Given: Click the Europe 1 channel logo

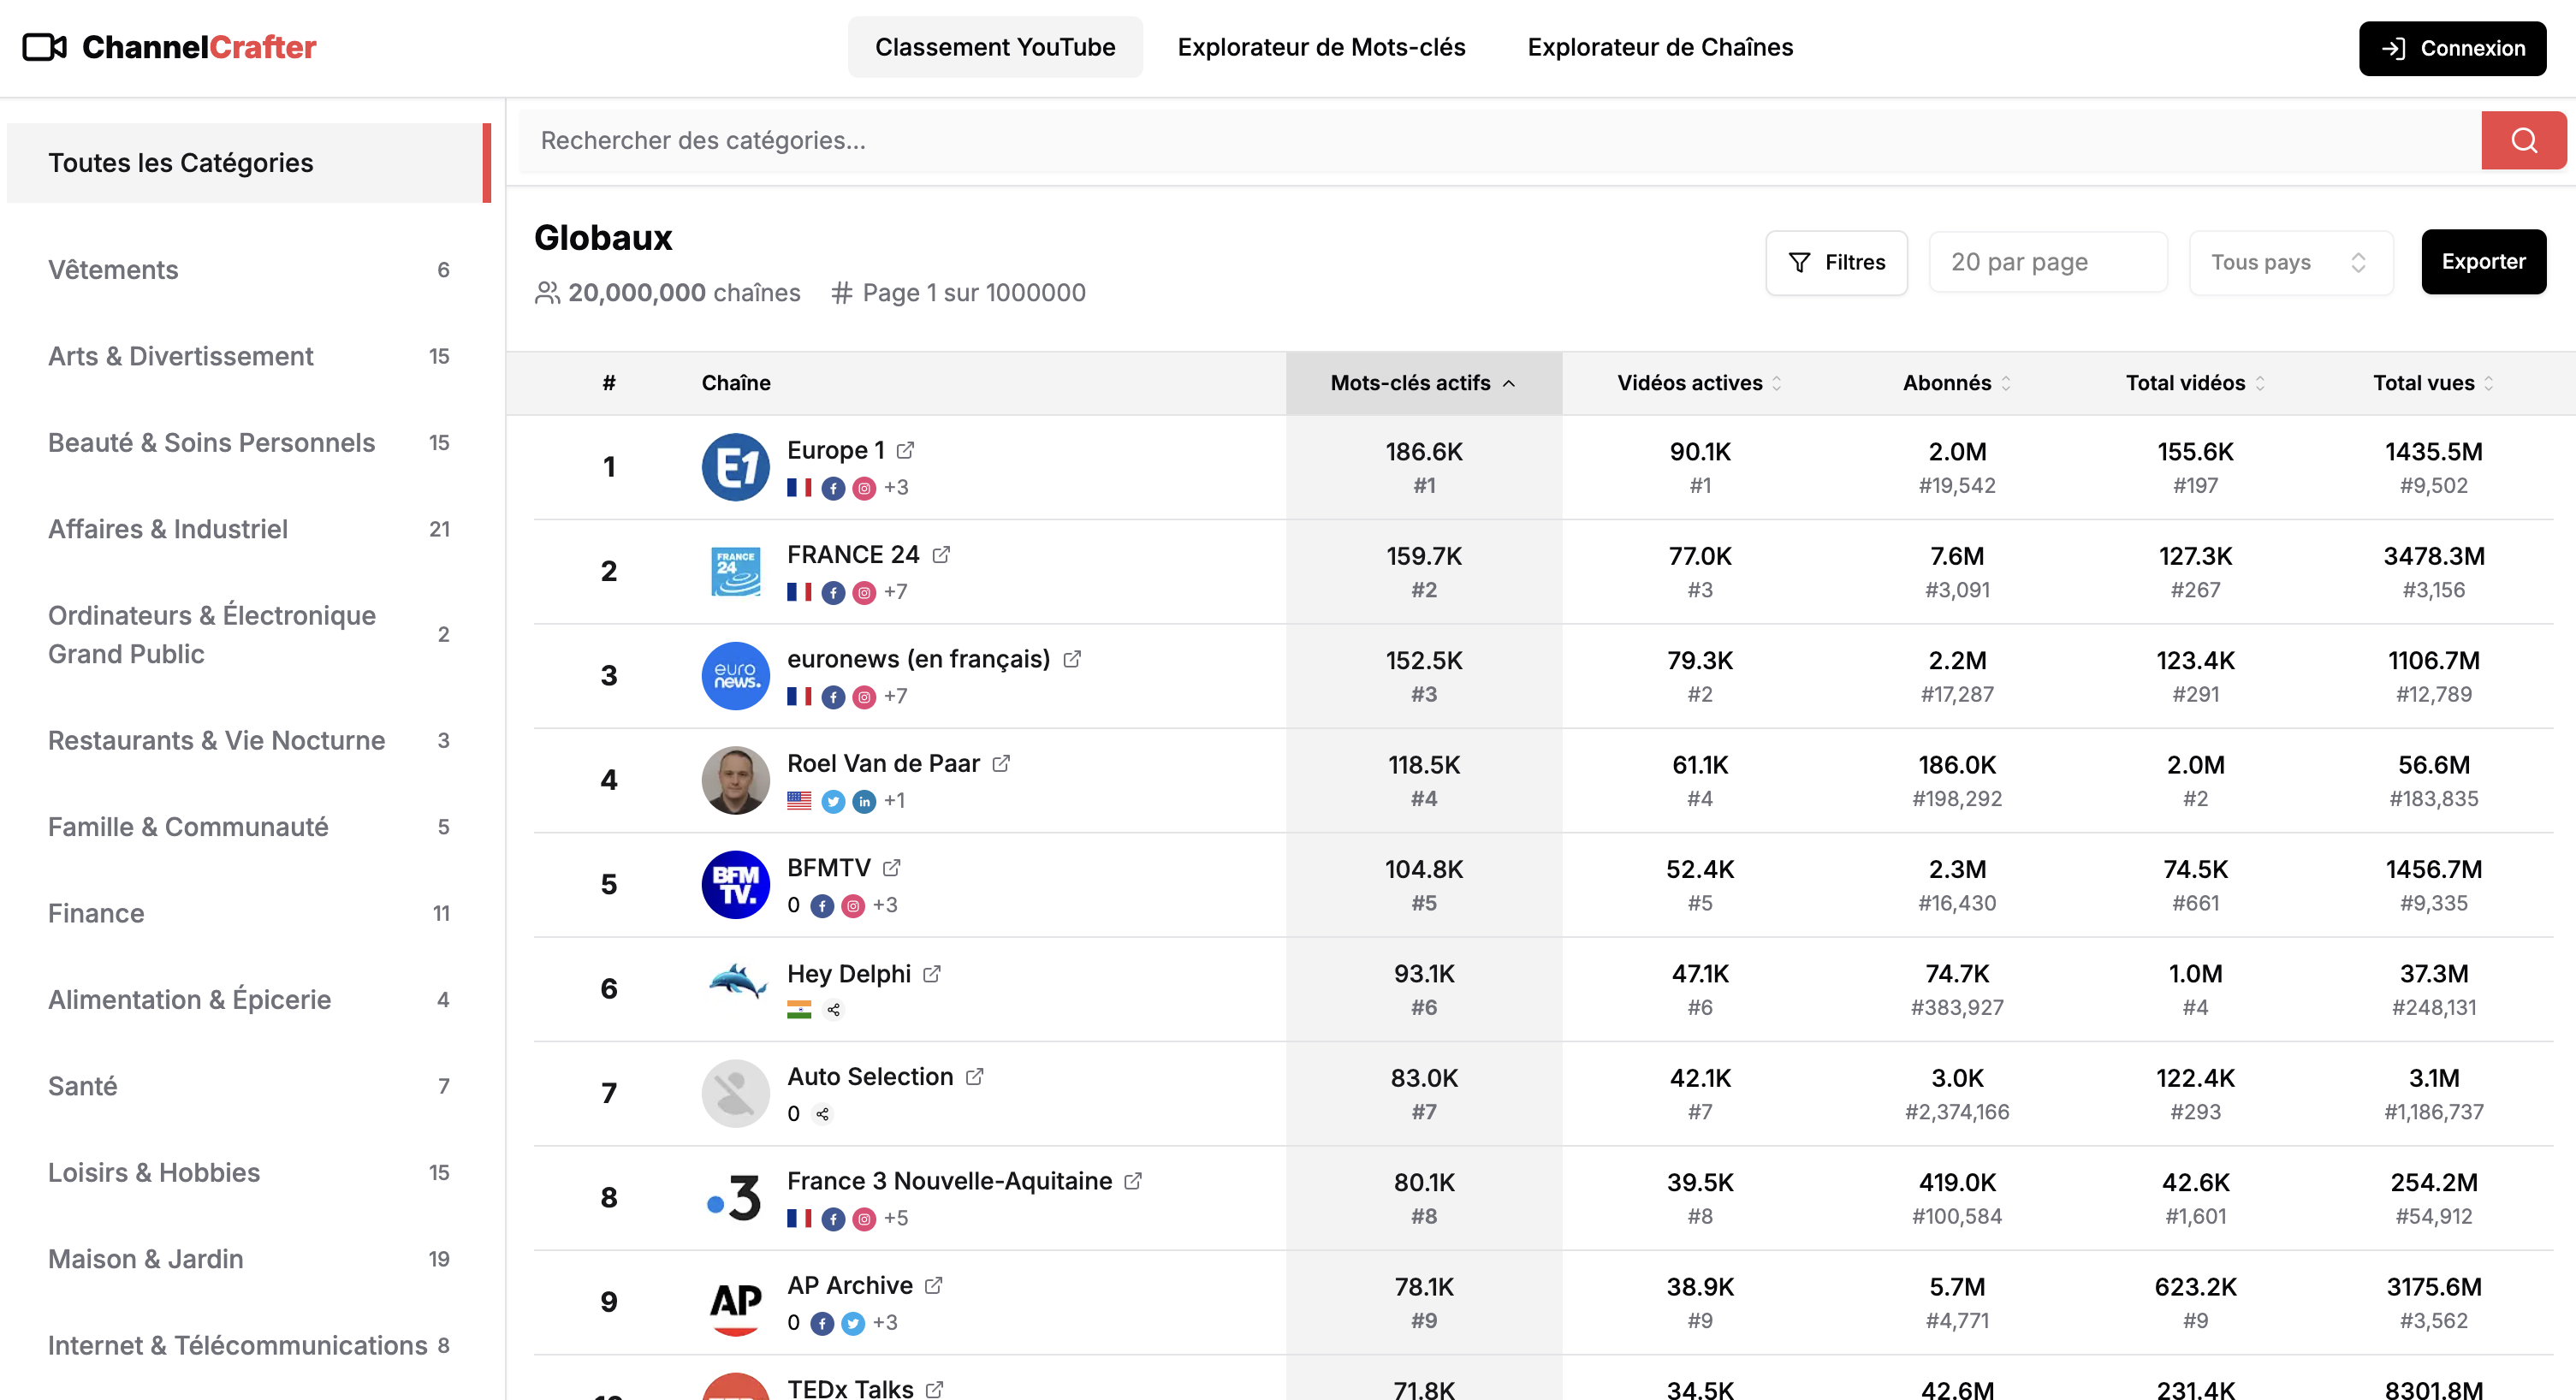Looking at the screenshot, I should pos(736,467).
